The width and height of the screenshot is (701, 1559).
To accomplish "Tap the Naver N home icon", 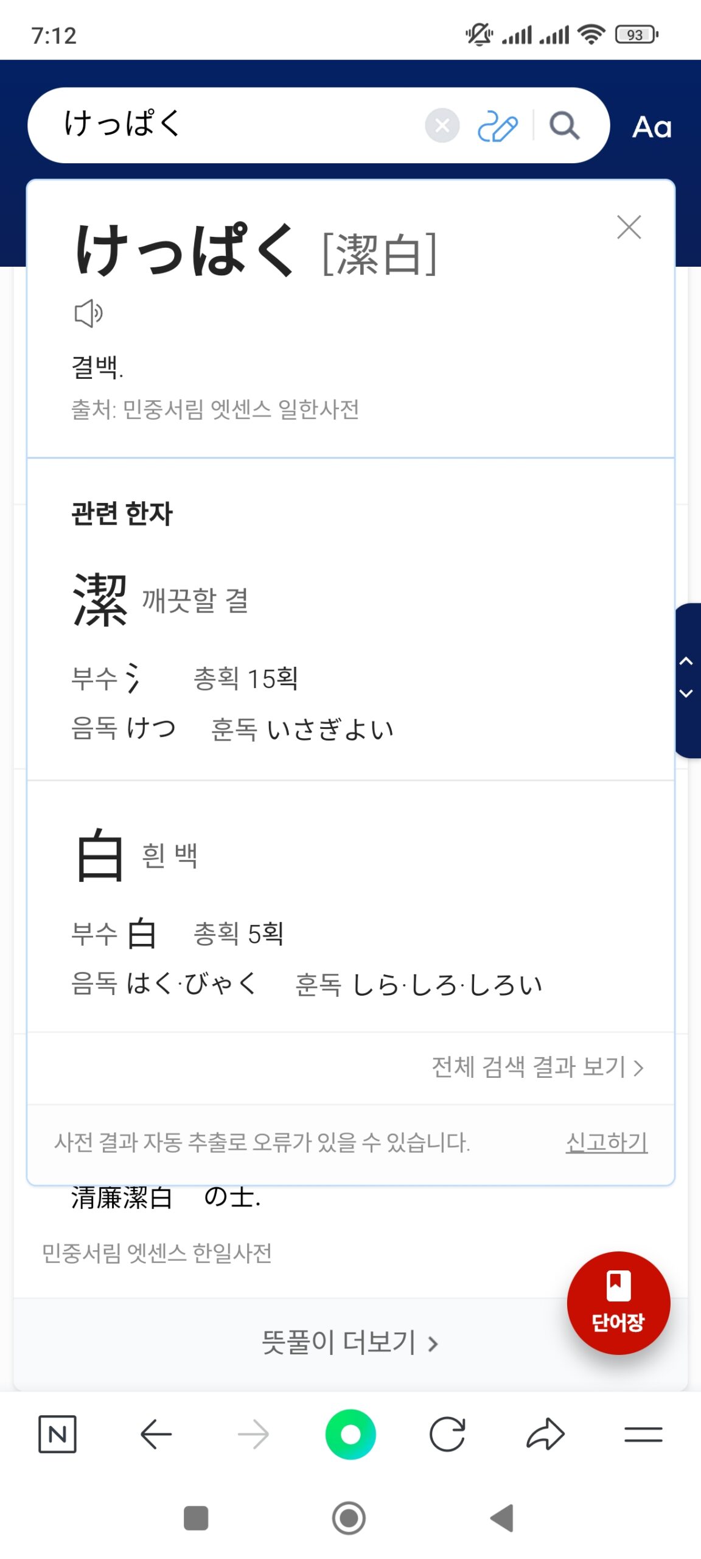I will pyautogui.click(x=57, y=1434).
